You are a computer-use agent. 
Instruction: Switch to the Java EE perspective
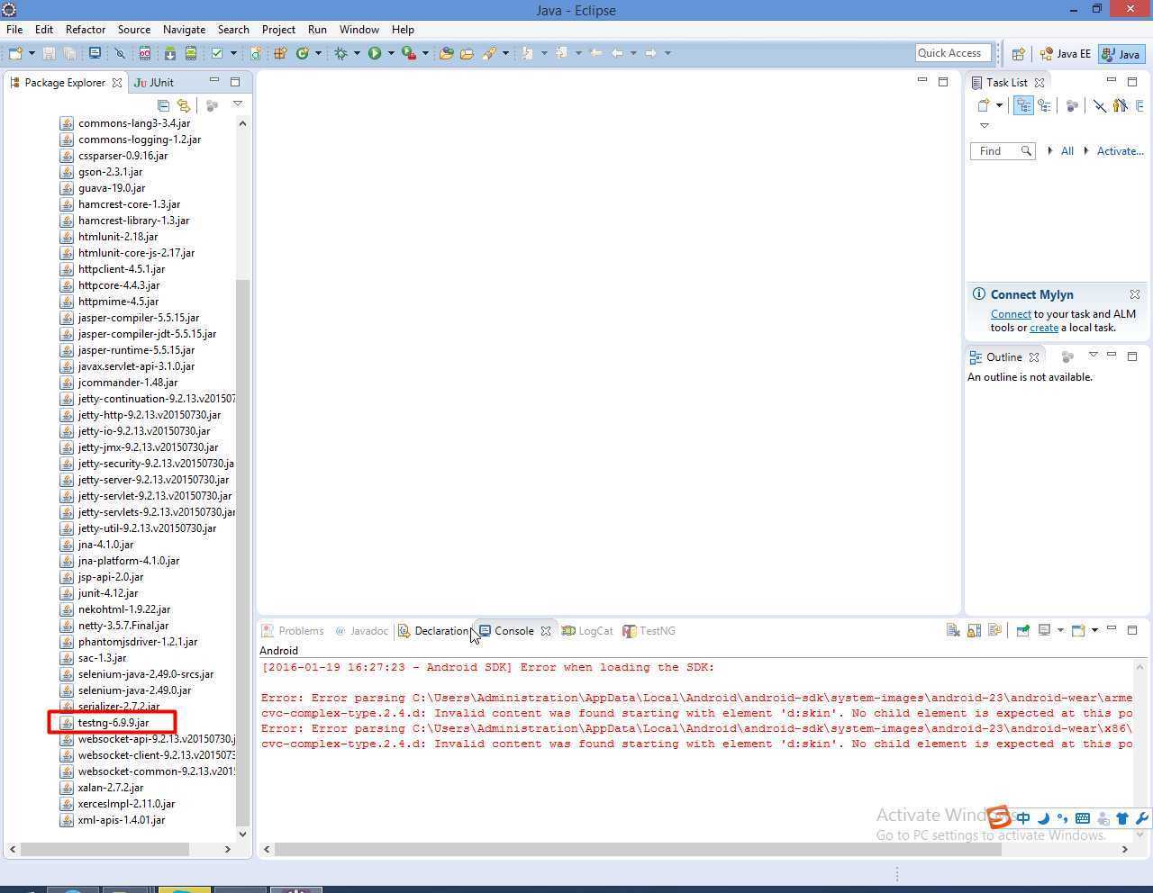coord(1065,54)
